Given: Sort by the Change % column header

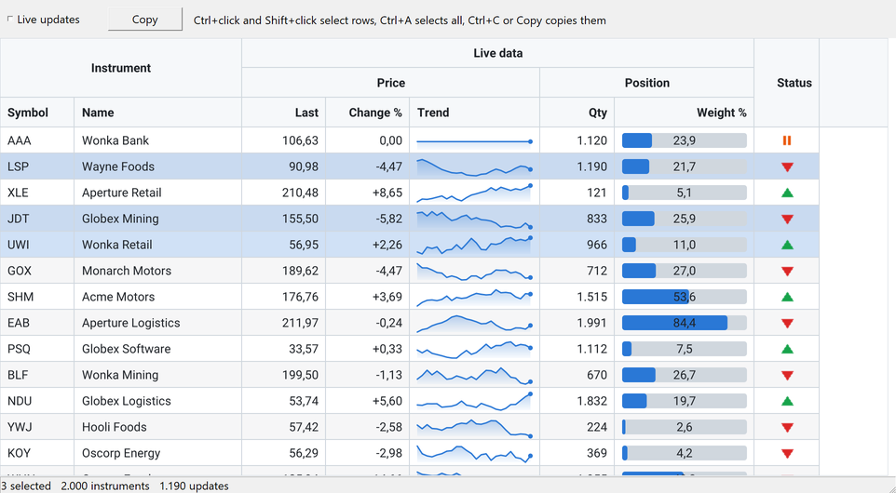Looking at the screenshot, I should (367, 113).
